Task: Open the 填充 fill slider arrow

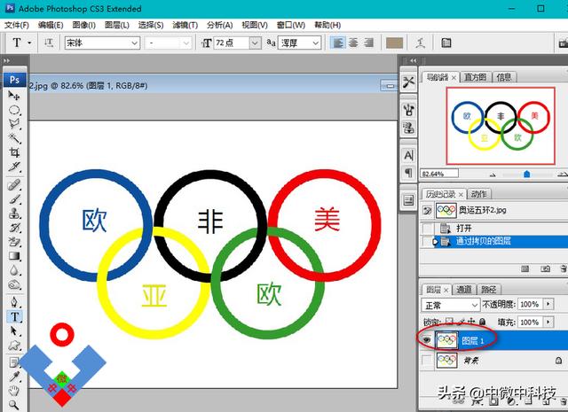Action: 548,322
